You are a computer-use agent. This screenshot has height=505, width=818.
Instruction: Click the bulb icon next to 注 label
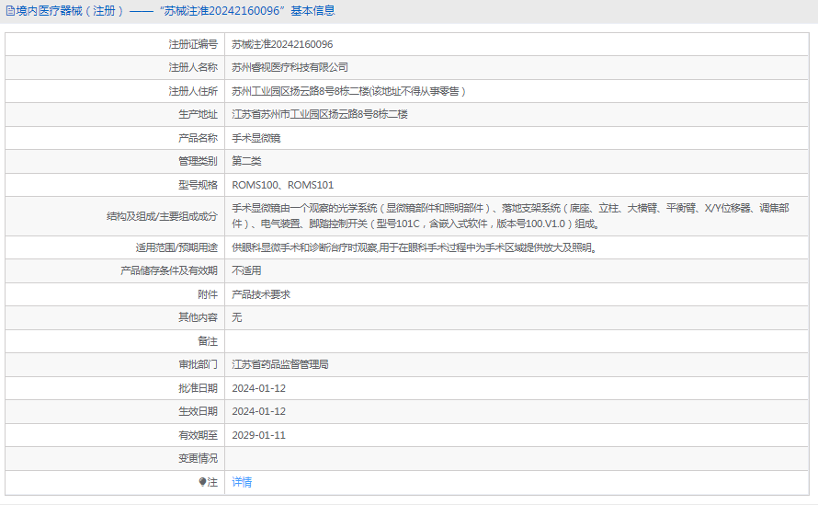click(x=202, y=482)
